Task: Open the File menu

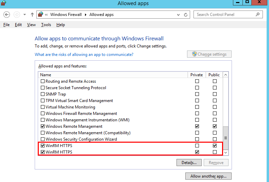Action: 6,25
